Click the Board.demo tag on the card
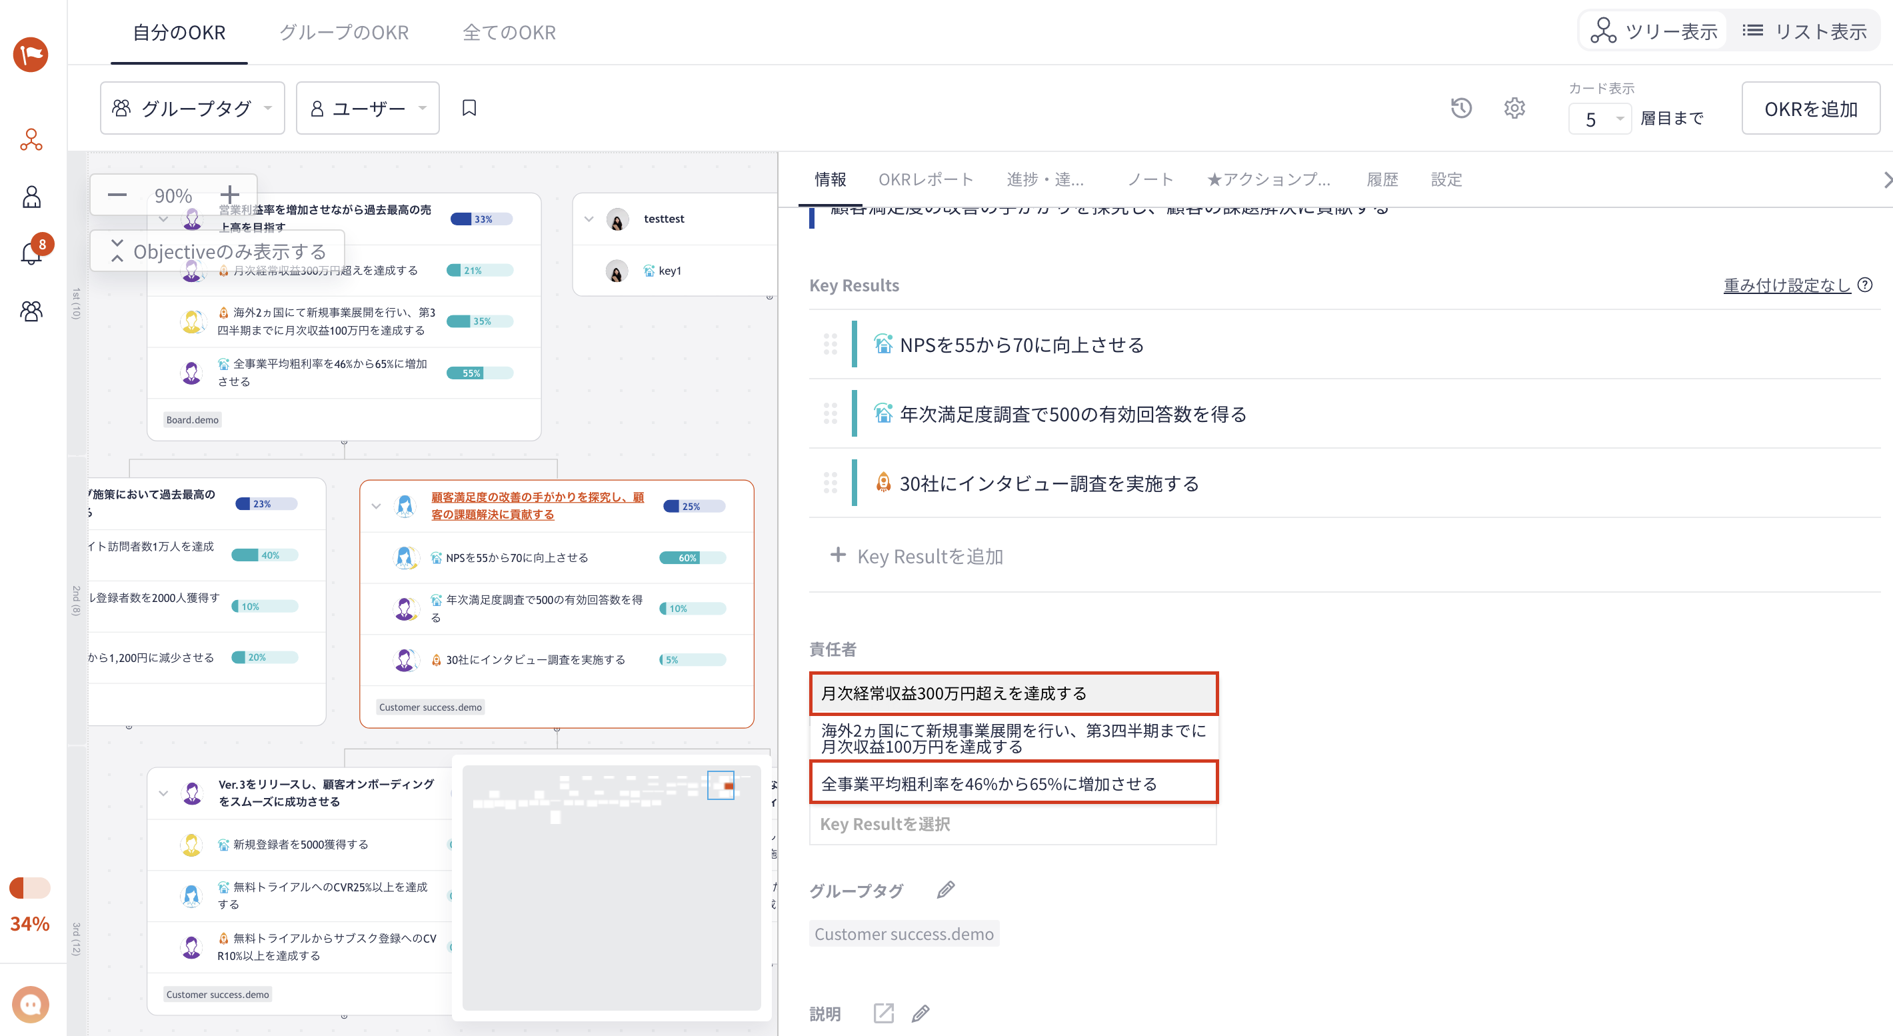This screenshot has height=1036, width=1893. [193, 419]
